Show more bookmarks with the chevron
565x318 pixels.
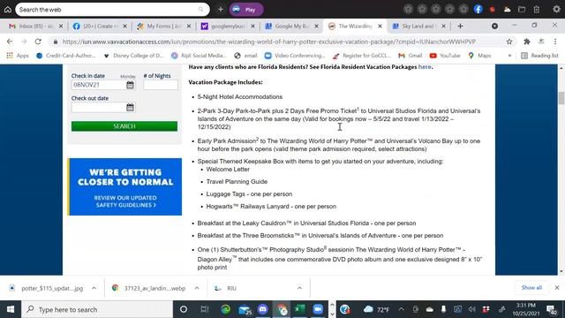509,56
